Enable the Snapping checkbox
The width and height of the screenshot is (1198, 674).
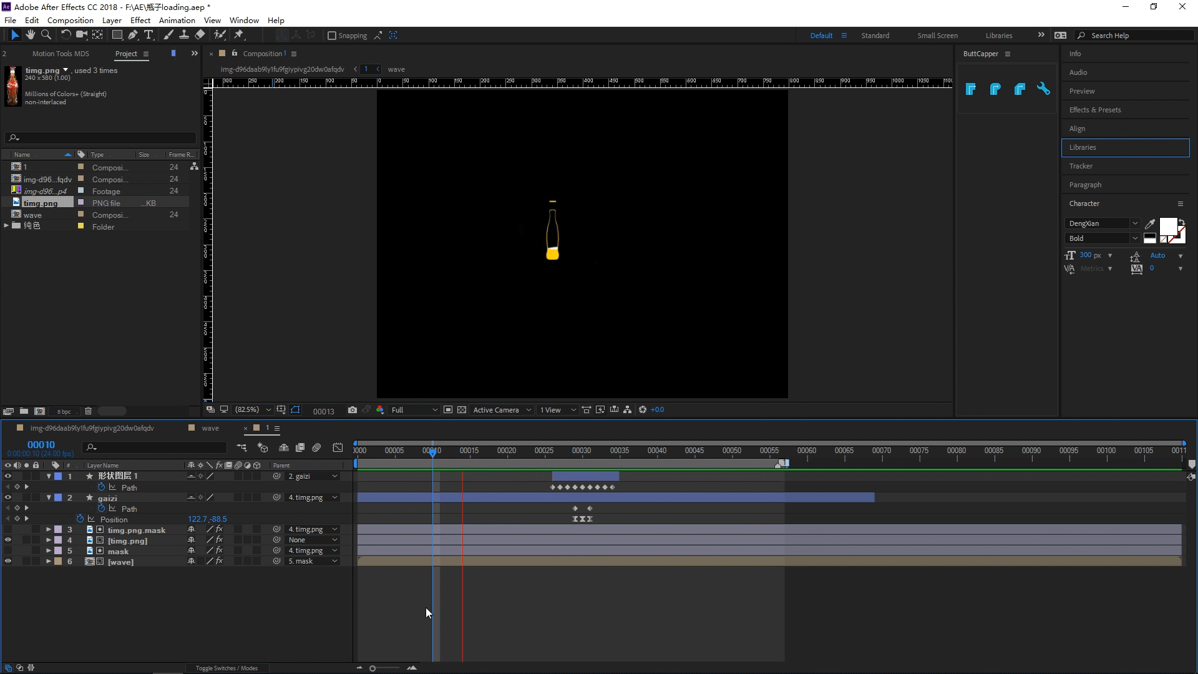(x=332, y=36)
